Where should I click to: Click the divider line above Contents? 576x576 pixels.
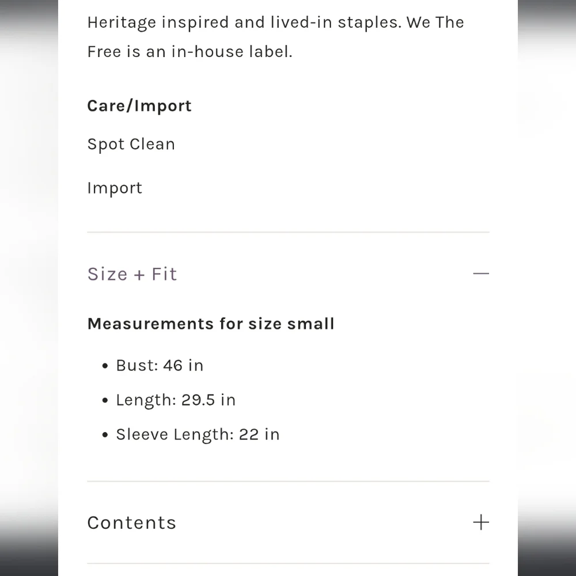coord(288,482)
